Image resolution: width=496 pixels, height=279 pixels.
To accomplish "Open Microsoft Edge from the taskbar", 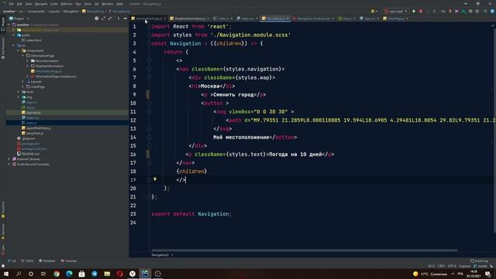I will (69, 274).
